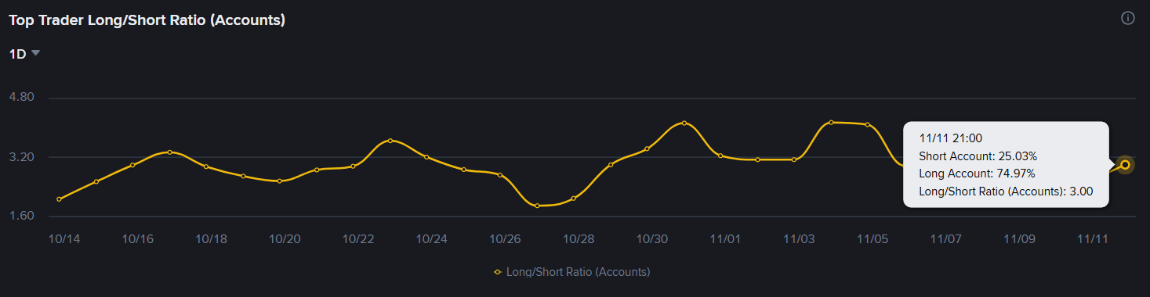Viewport: 1150px width, 297px height.
Task: Click the 10/23 peak data point
Action: (x=390, y=141)
